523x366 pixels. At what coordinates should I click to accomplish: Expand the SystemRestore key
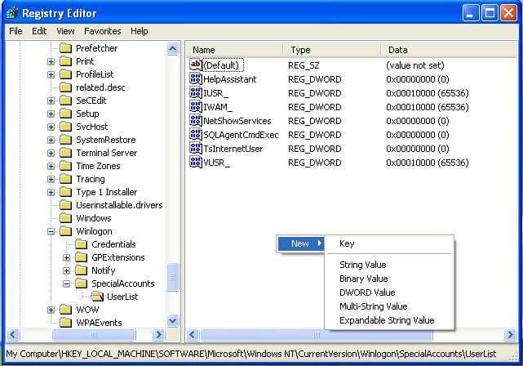(x=51, y=140)
